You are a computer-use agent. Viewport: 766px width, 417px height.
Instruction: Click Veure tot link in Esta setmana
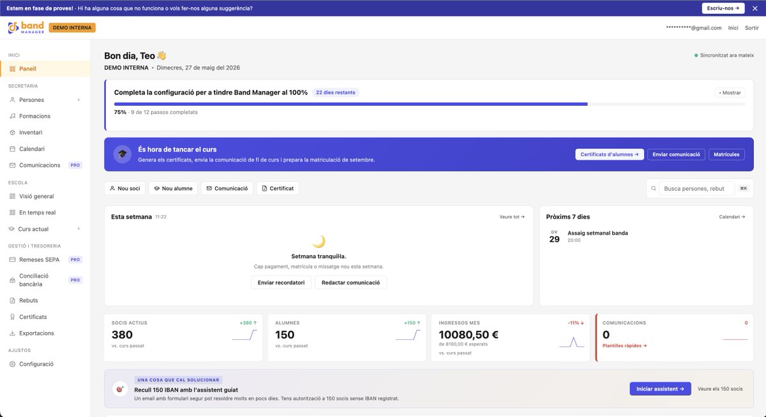pos(512,217)
